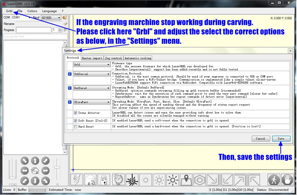Click the green run program arrow
This screenshot has width=297, height=195.
[65, 30]
